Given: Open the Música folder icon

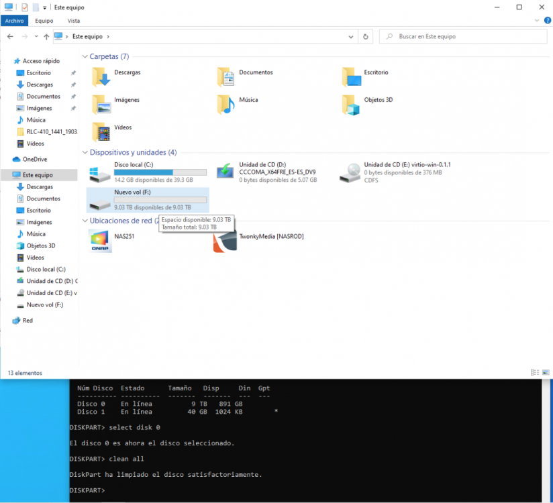Looking at the screenshot, I should 225,105.
